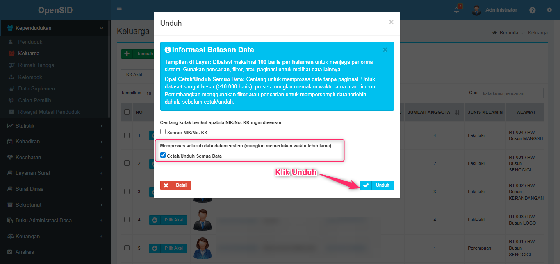The image size is (560, 264).
Task: Click the avatar thumbnail in row 4
Action: pyautogui.click(x=203, y=220)
